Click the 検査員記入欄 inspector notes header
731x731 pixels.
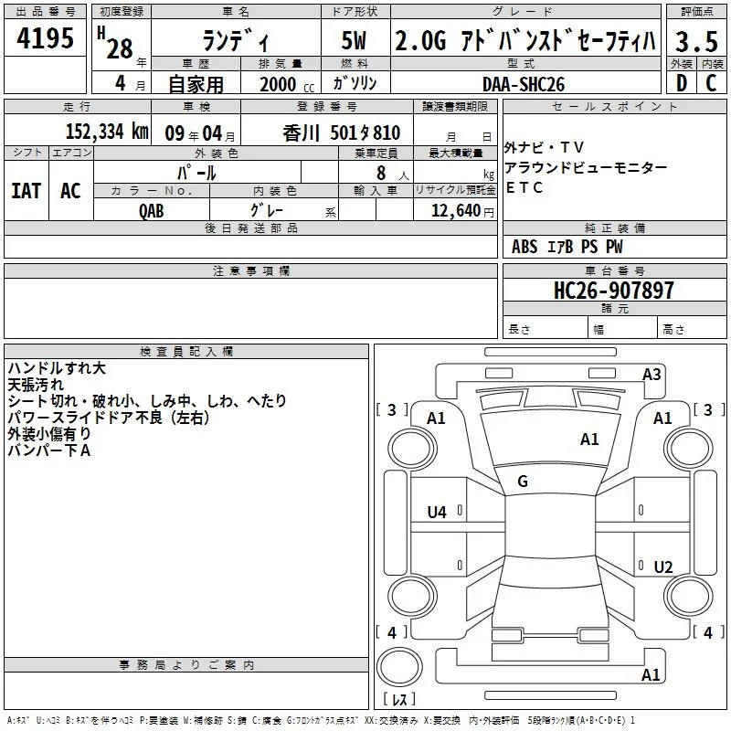(x=186, y=352)
